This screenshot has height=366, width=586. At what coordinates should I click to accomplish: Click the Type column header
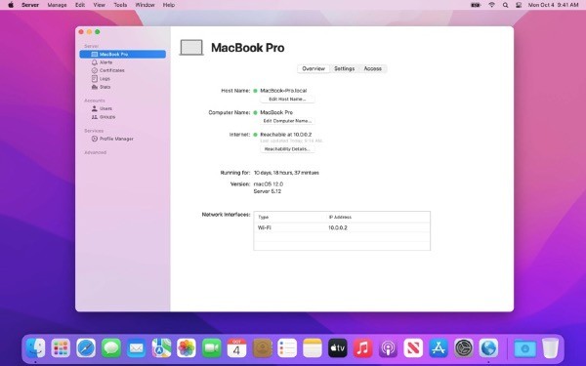[264, 217]
